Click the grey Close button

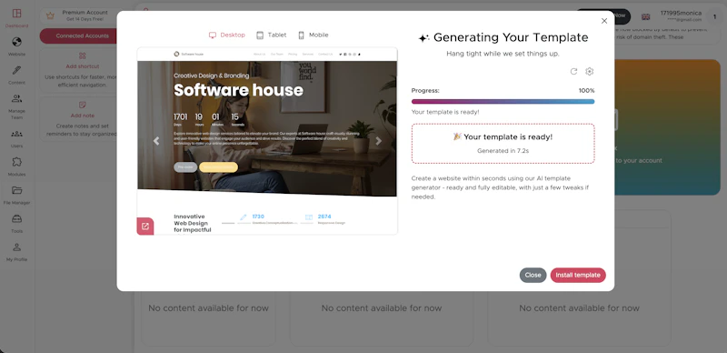click(533, 275)
